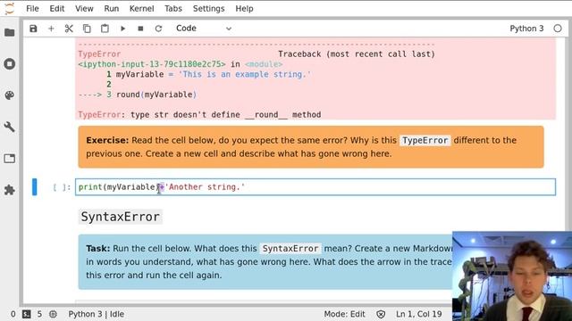
Task: Open the cell type dropdown showing Code
Action: pyautogui.click(x=204, y=29)
